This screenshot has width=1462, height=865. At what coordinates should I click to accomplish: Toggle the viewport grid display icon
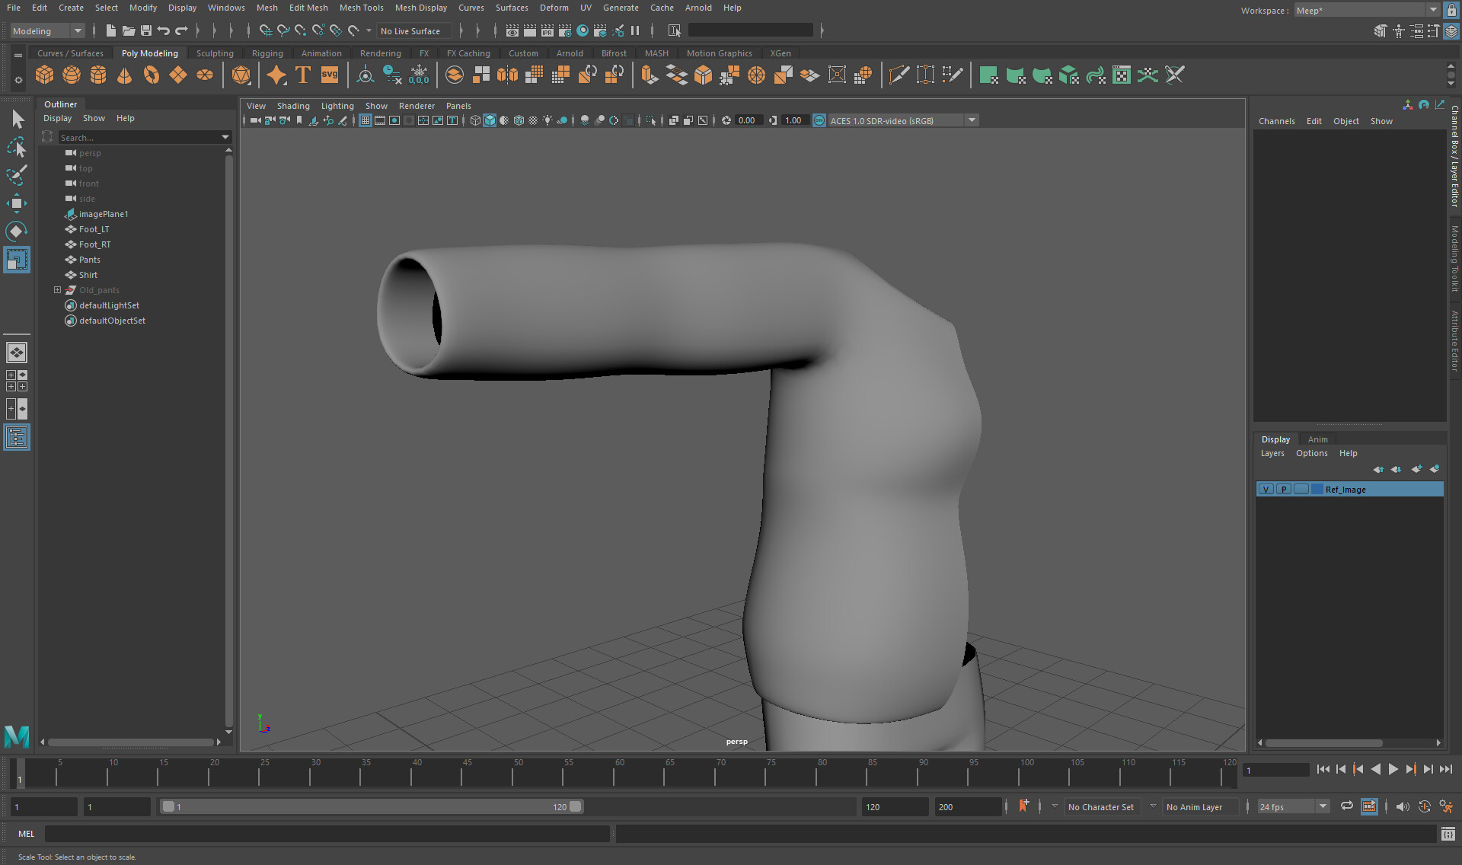point(365,120)
